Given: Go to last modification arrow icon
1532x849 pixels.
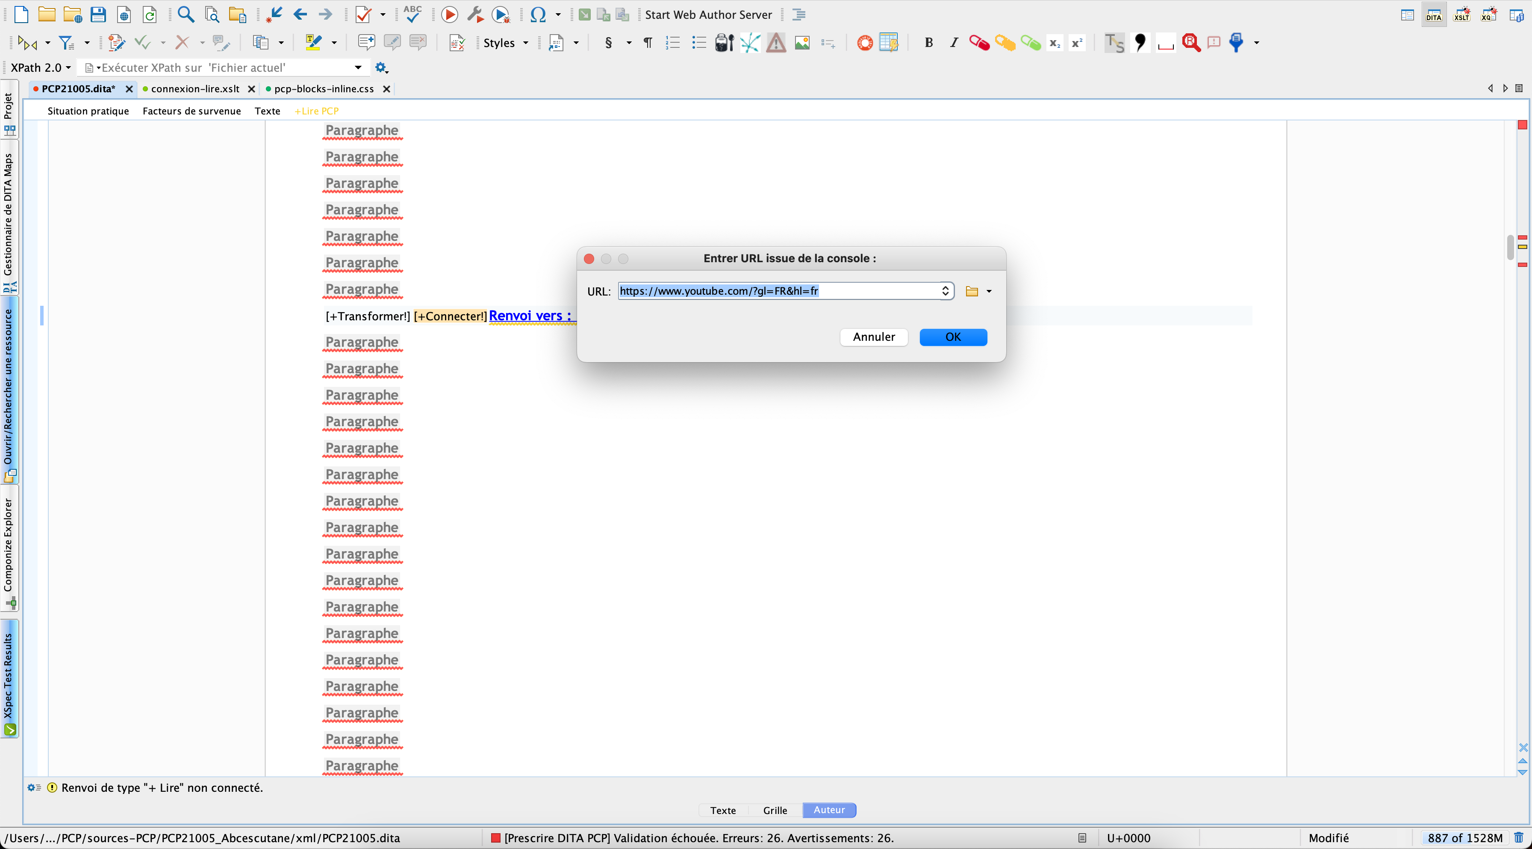Looking at the screenshot, I should click(274, 14).
